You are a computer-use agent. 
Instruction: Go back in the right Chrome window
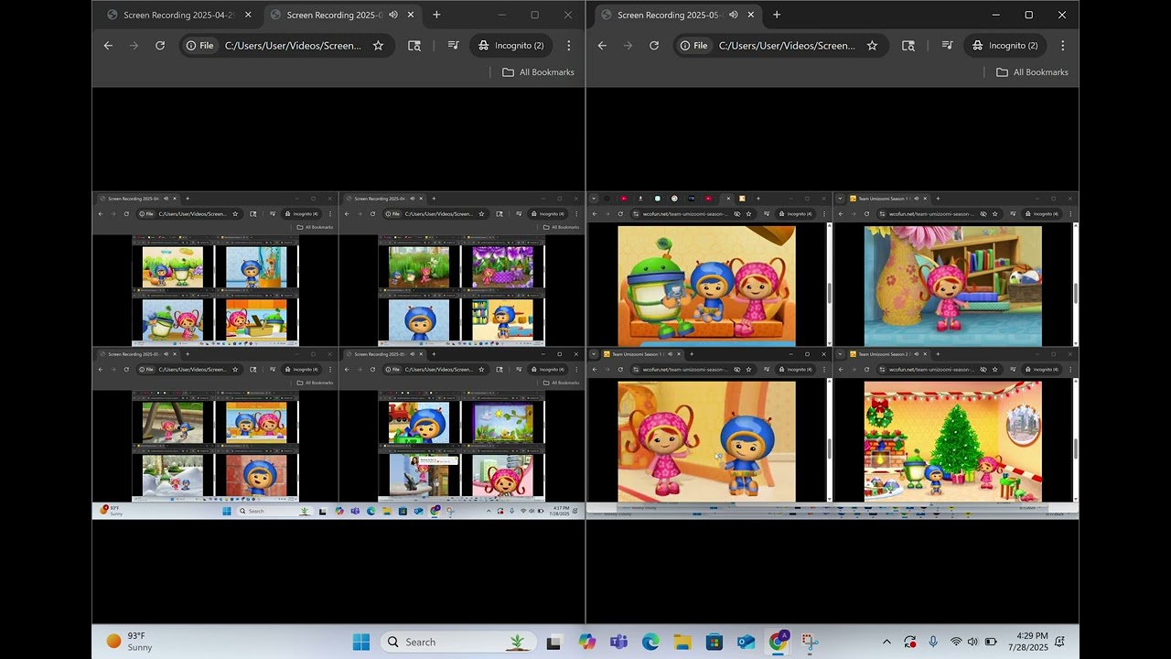(602, 46)
